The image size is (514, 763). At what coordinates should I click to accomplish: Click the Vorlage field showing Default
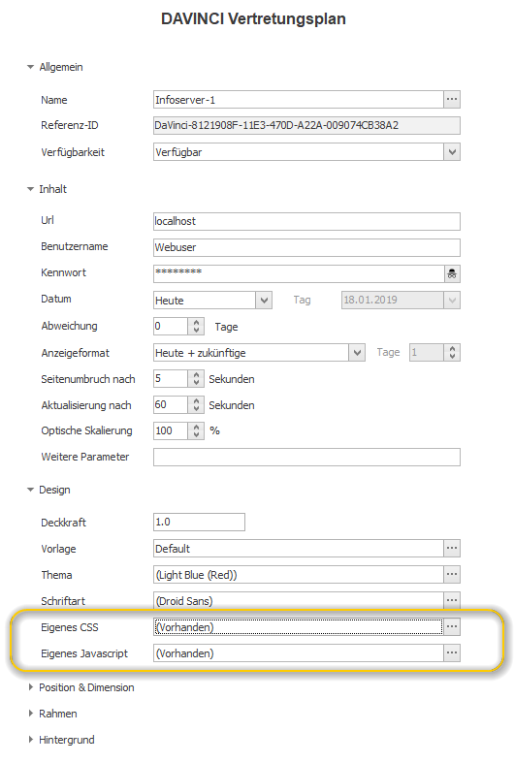click(299, 548)
